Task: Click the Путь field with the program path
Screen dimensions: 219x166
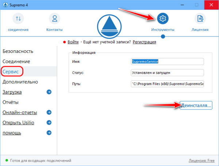Action: [x=168, y=84]
